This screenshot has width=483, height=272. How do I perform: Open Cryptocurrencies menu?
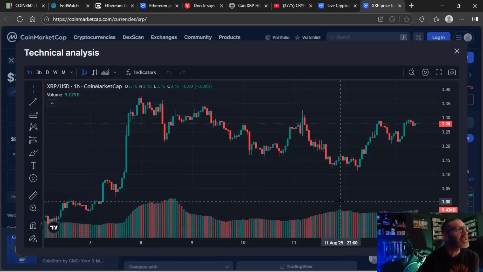tap(94, 37)
